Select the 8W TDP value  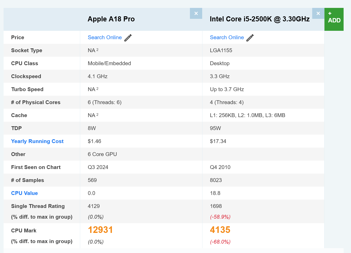click(x=92, y=128)
